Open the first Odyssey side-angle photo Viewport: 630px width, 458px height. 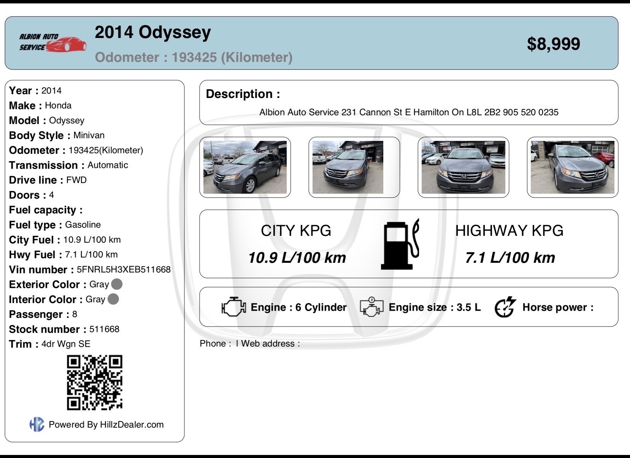[x=245, y=167]
